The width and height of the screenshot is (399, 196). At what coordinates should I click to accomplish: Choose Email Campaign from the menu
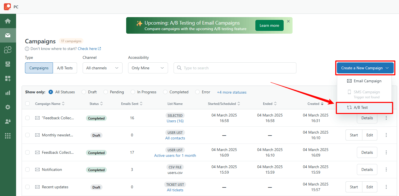pos(364,81)
